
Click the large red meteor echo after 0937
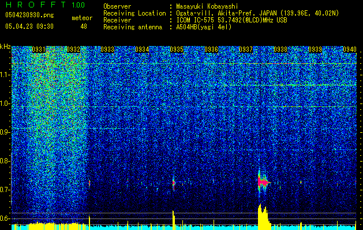[263, 182]
